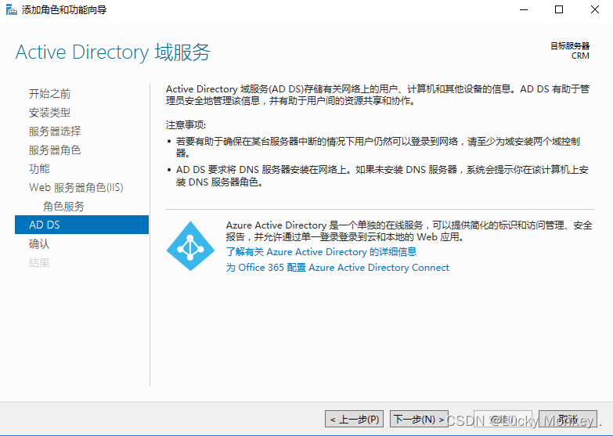Viewport: 613px width, 436px height.
Task: Open the 服务器选择 step
Action: coord(55,132)
